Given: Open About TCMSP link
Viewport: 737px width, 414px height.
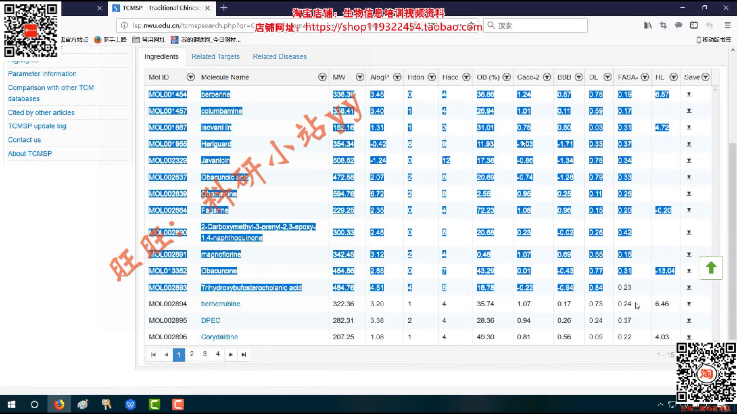Looking at the screenshot, I should [x=30, y=153].
